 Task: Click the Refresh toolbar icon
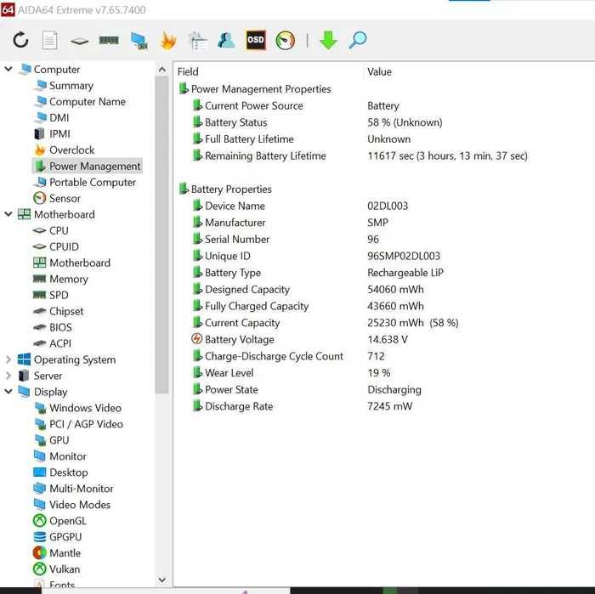coord(20,40)
